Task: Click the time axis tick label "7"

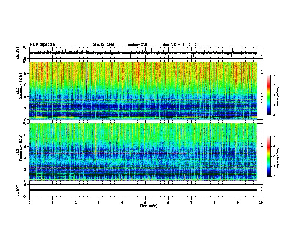Action: tap(192, 203)
